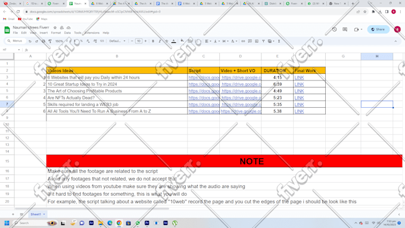Open the font family Default dropdown
The height and width of the screenshot is (228, 405).
tap(117, 41)
